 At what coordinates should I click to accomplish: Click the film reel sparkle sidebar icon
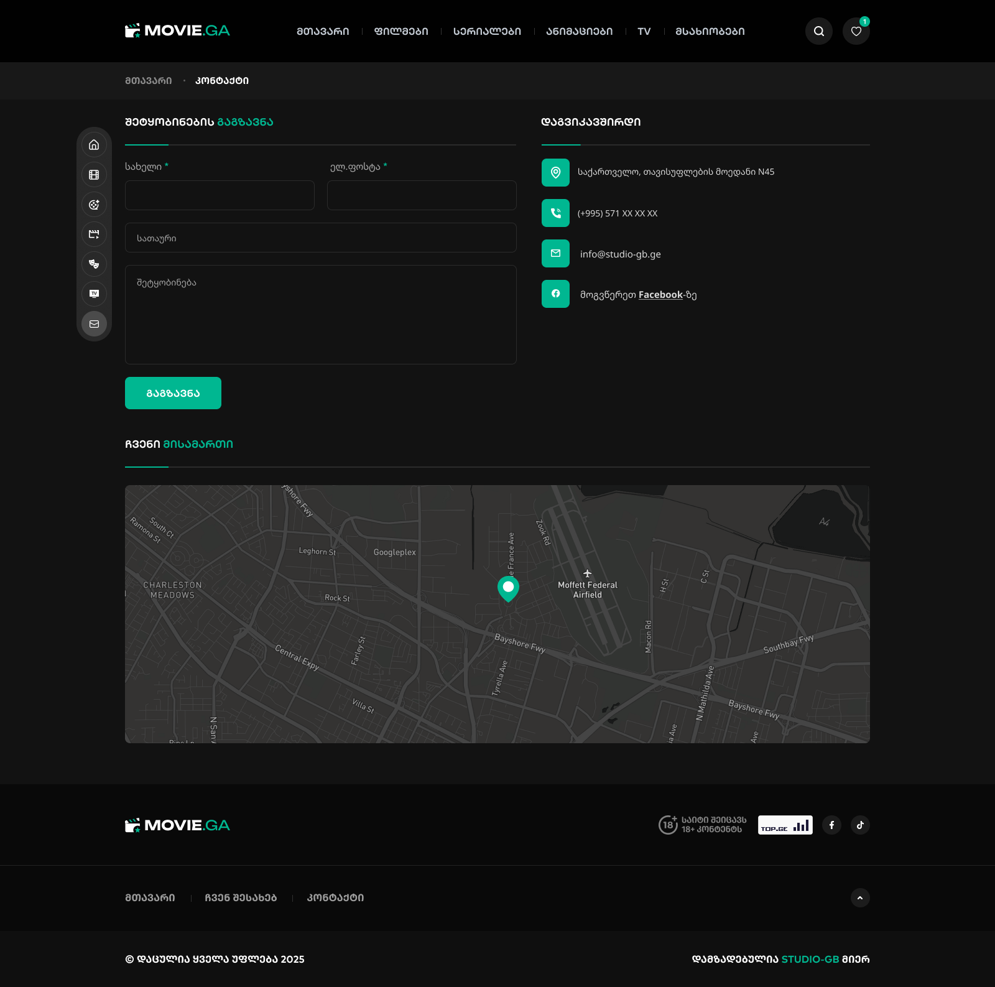click(94, 205)
